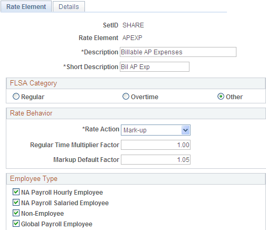Uncheck NA Payroll Hourly Employee checkbox
Viewport: 266px width, 230px height.
(x=16, y=192)
